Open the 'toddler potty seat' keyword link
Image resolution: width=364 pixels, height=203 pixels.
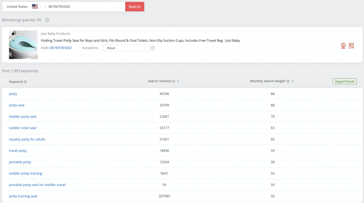click(23, 117)
